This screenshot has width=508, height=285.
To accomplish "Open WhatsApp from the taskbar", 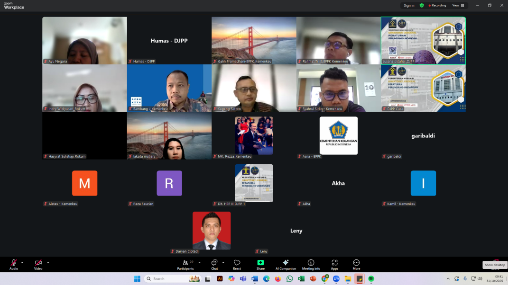I will 289,279.
